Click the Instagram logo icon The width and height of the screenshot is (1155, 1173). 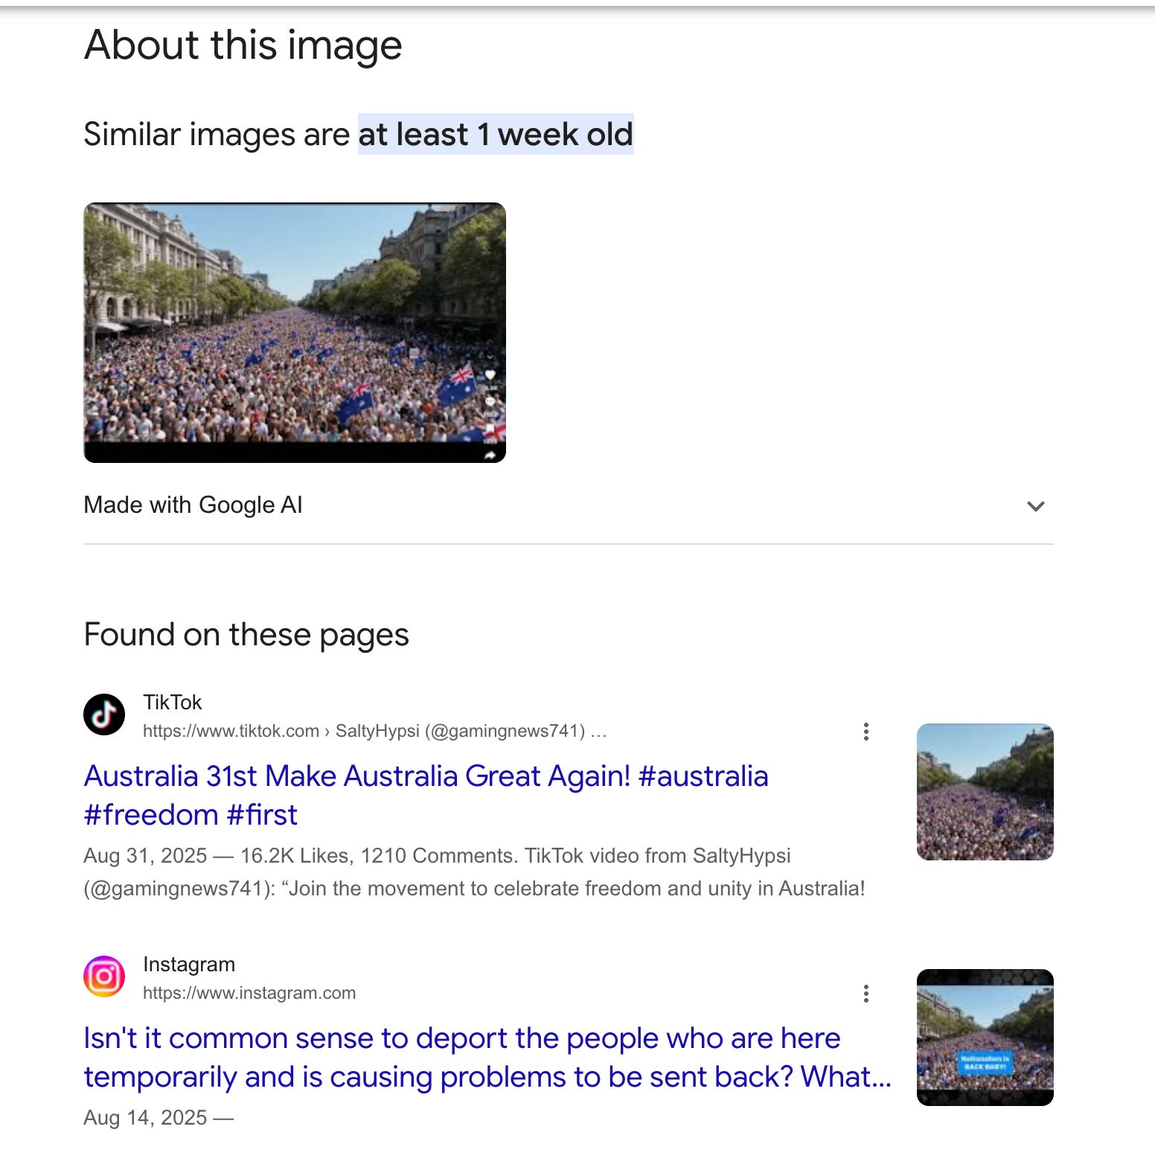pos(104,977)
